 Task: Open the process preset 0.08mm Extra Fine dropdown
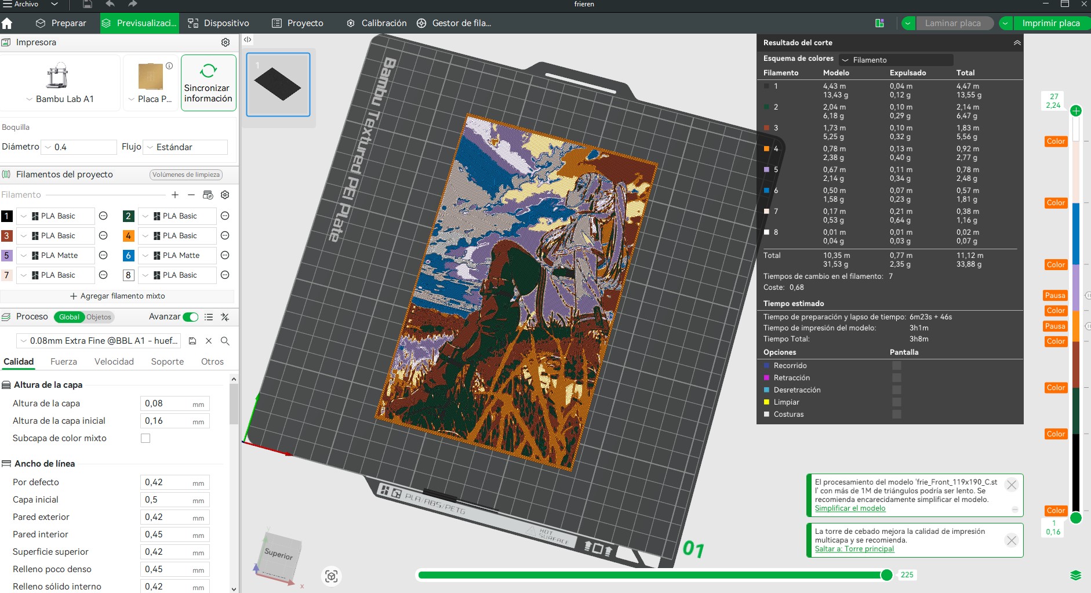point(99,341)
